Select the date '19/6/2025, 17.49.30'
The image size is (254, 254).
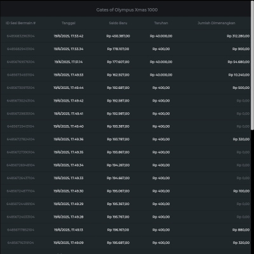pyautogui.click(x=69, y=191)
